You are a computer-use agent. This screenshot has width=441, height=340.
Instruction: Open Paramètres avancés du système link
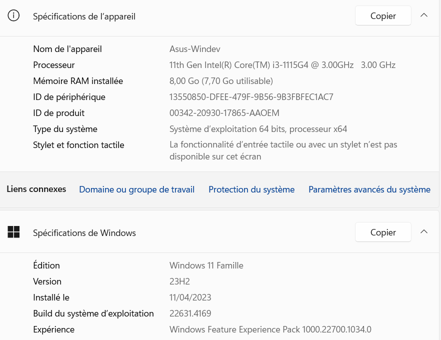[x=369, y=189]
